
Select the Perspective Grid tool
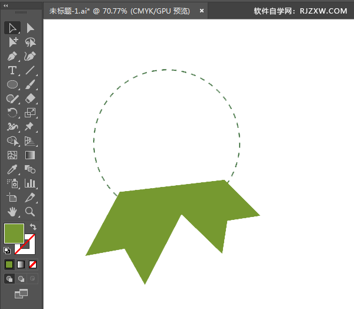coord(30,141)
